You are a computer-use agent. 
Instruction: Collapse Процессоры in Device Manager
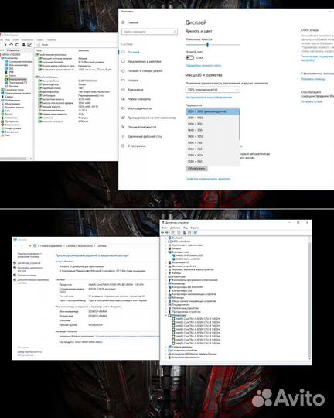[166, 315]
